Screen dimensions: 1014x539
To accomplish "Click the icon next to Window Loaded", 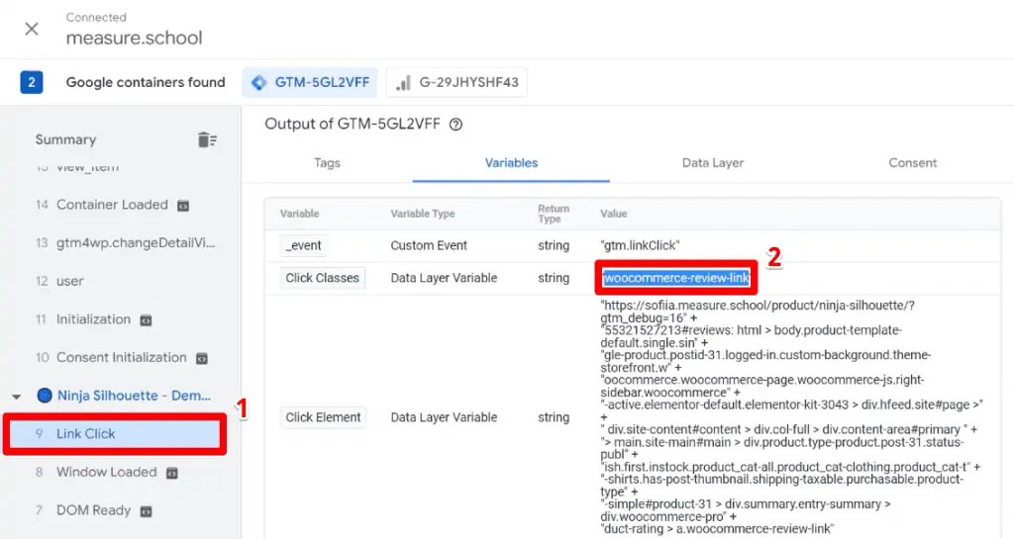I will point(172,473).
